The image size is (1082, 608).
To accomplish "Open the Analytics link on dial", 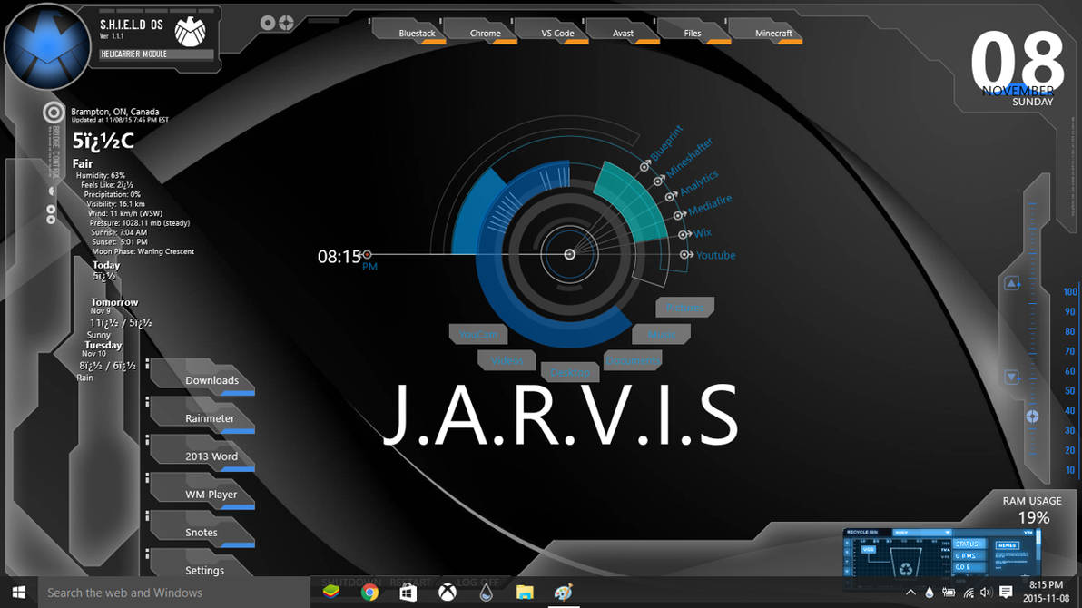I will click(x=699, y=182).
